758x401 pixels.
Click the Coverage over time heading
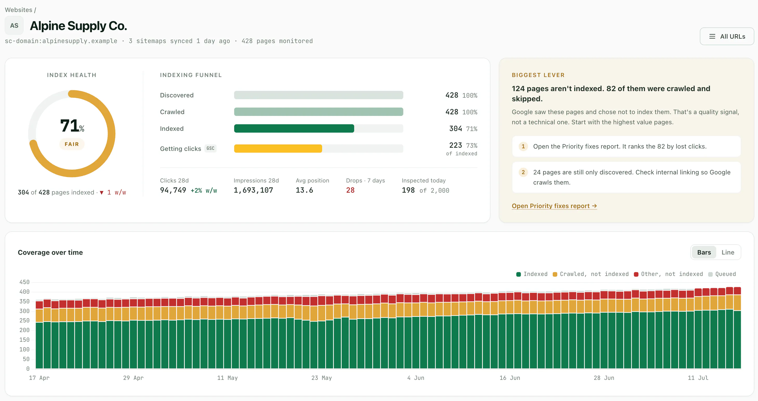point(50,252)
